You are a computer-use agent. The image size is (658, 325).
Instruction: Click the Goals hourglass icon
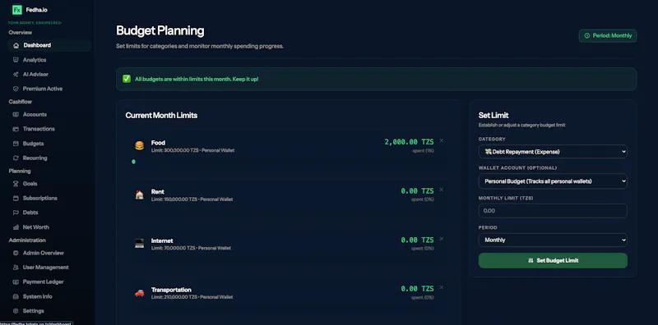point(16,184)
